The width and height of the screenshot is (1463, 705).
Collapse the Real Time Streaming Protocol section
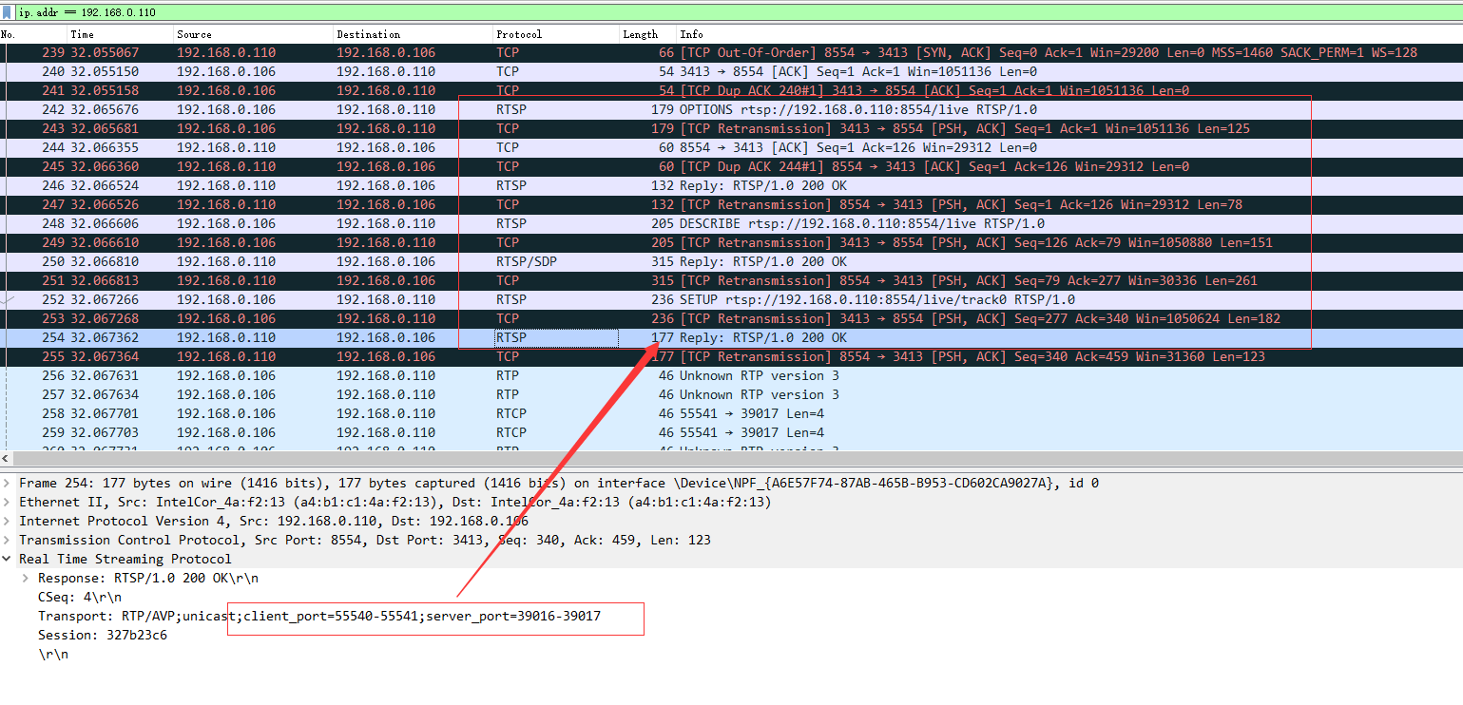[x=8, y=559]
